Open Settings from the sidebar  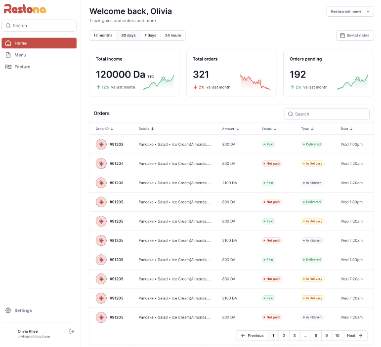point(39,310)
